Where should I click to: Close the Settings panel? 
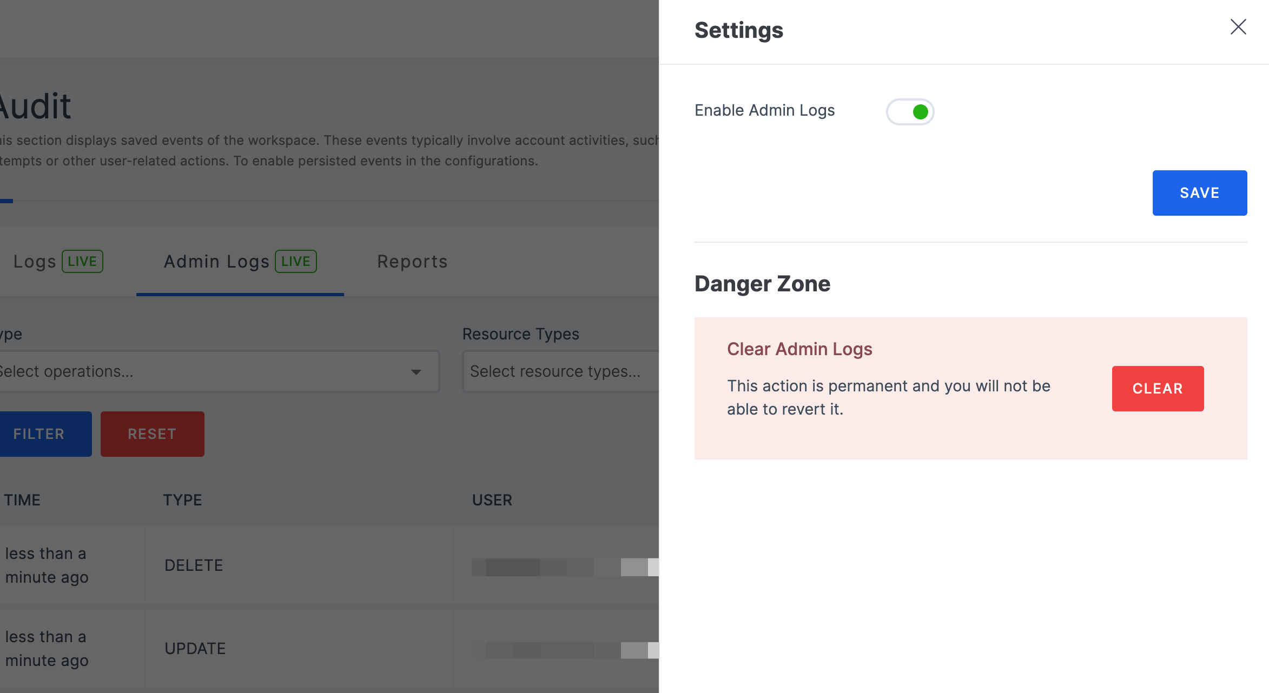click(1237, 25)
